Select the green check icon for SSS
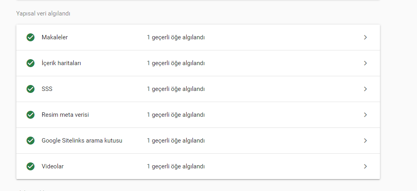Image resolution: width=417 pixels, height=191 pixels. click(x=31, y=89)
